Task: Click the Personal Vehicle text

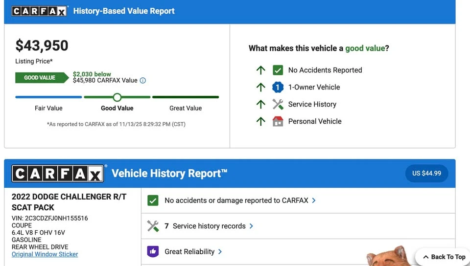Action: (x=315, y=121)
